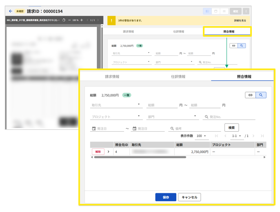
Task: Zoom out the PDF with the minus icon
Action: (69, 20)
